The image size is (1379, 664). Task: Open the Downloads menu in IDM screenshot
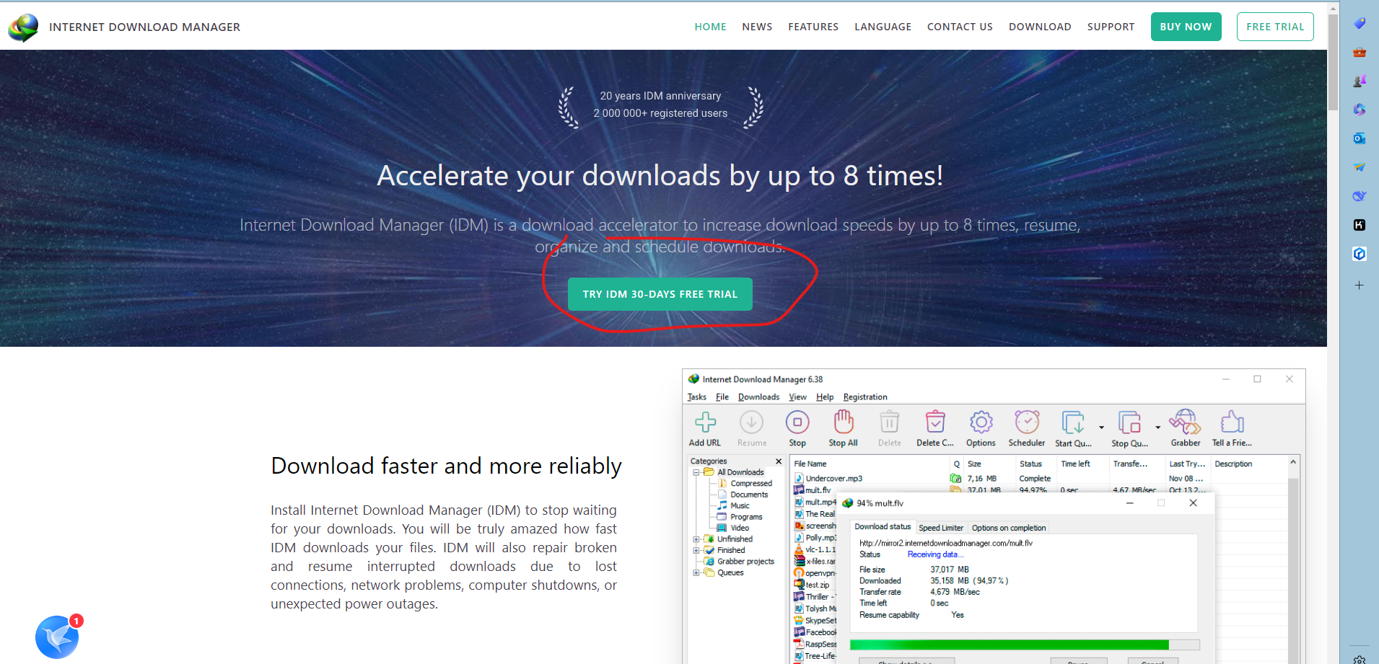(758, 397)
